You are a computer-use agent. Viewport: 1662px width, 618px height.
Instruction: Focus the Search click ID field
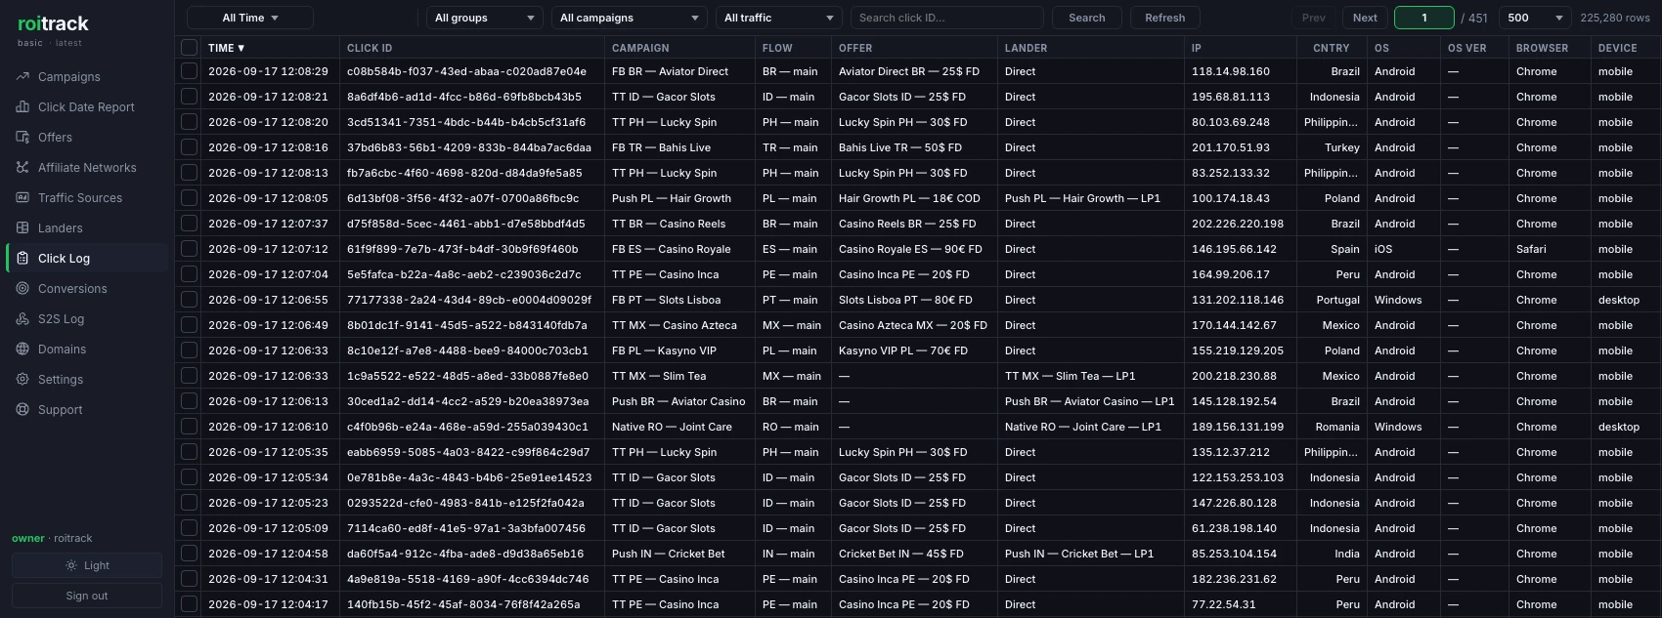point(946,18)
